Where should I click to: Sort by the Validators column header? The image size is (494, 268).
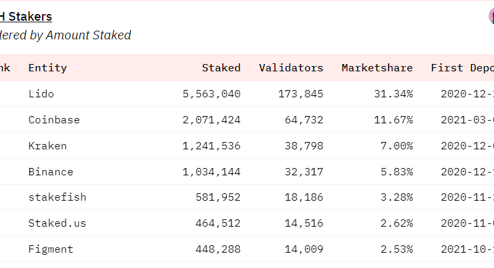pyautogui.click(x=291, y=68)
